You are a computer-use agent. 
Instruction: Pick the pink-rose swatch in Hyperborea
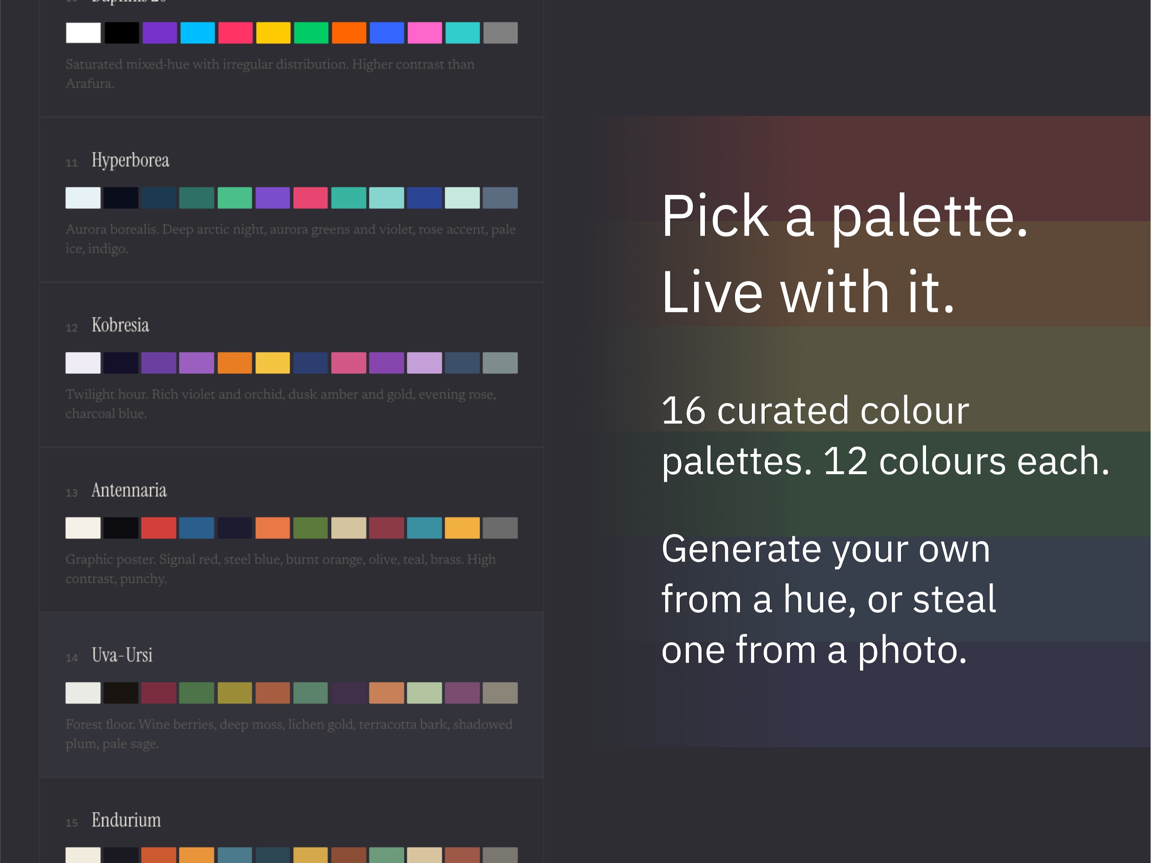click(311, 198)
